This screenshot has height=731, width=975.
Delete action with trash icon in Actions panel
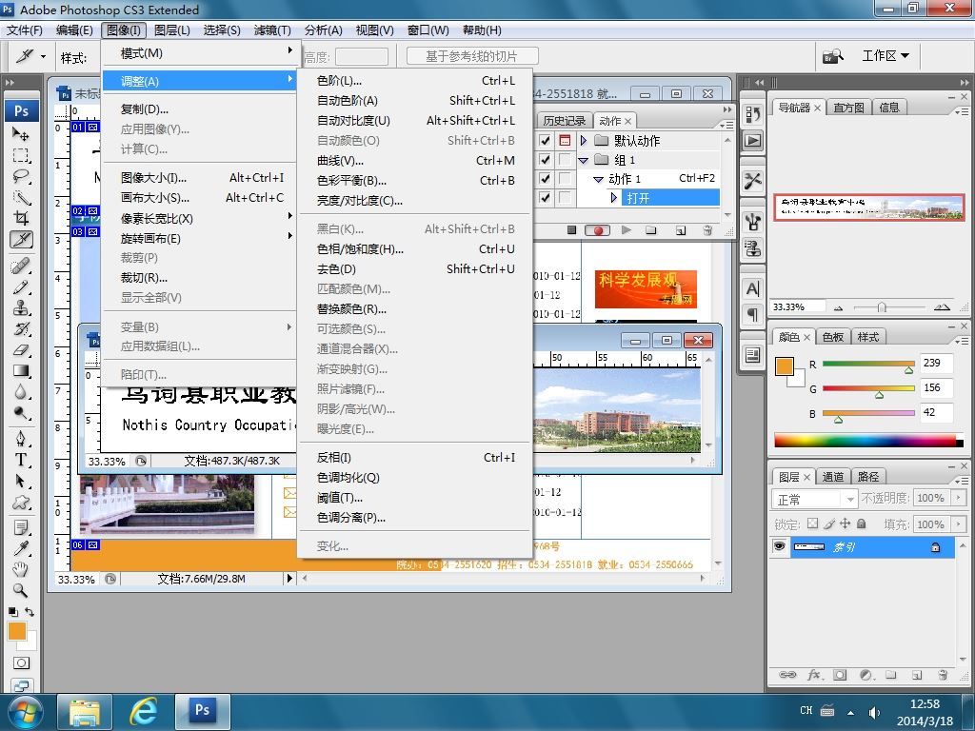coord(707,230)
